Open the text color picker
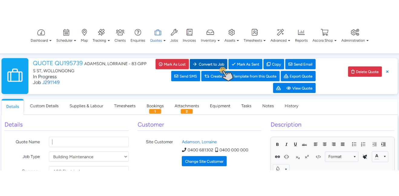The height and width of the screenshot is (196, 399). pyautogui.click(x=380, y=157)
